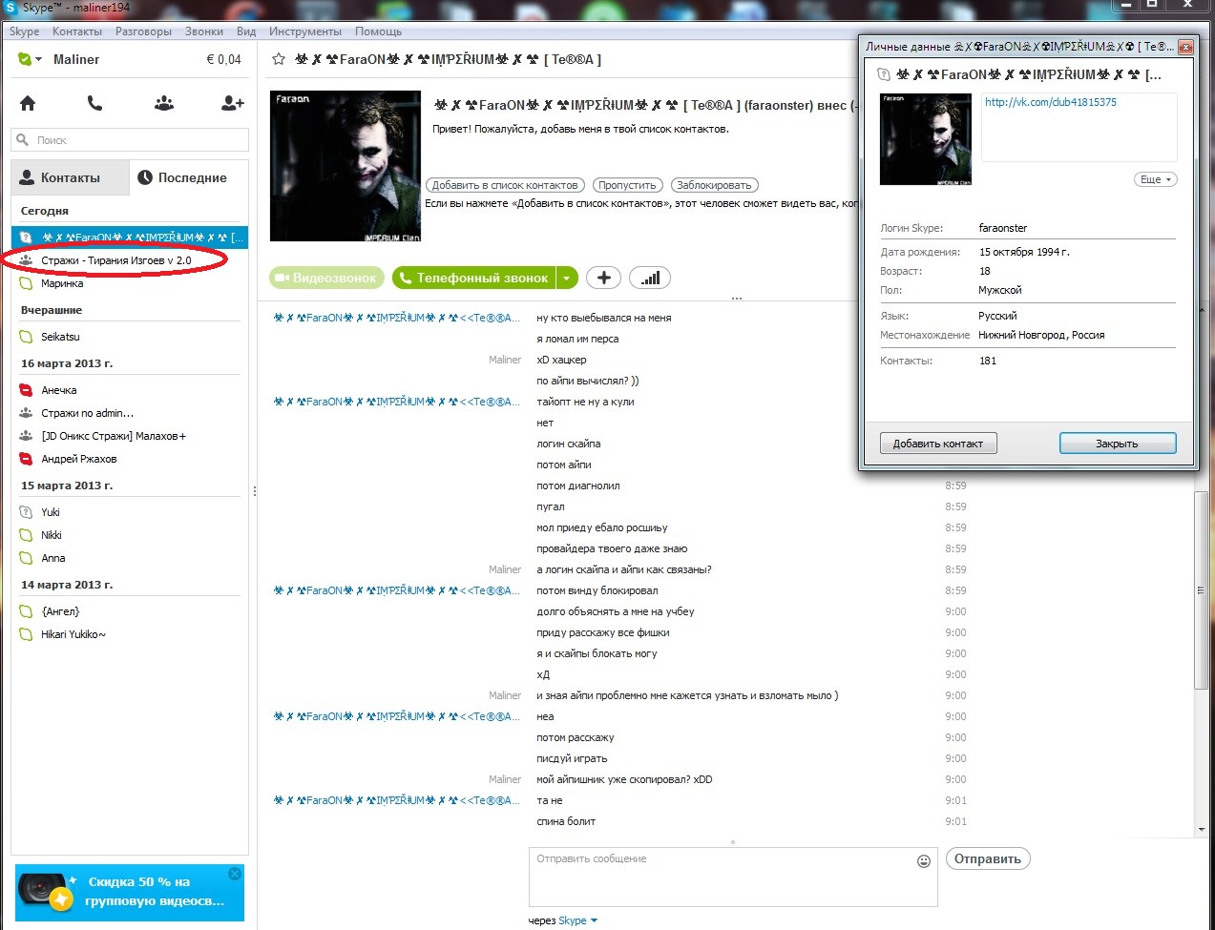
Task: Click the large Joker avatar in chat
Action: click(346, 166)
